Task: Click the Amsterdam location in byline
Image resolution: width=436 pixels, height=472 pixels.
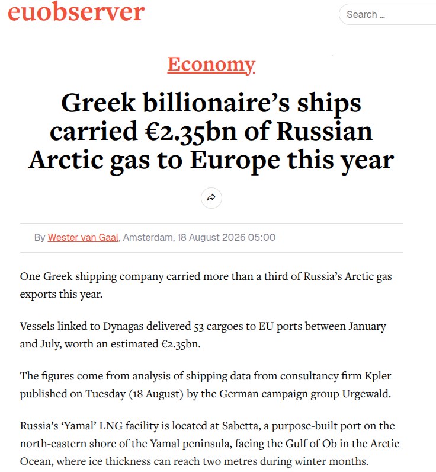Action: [148, 237]
